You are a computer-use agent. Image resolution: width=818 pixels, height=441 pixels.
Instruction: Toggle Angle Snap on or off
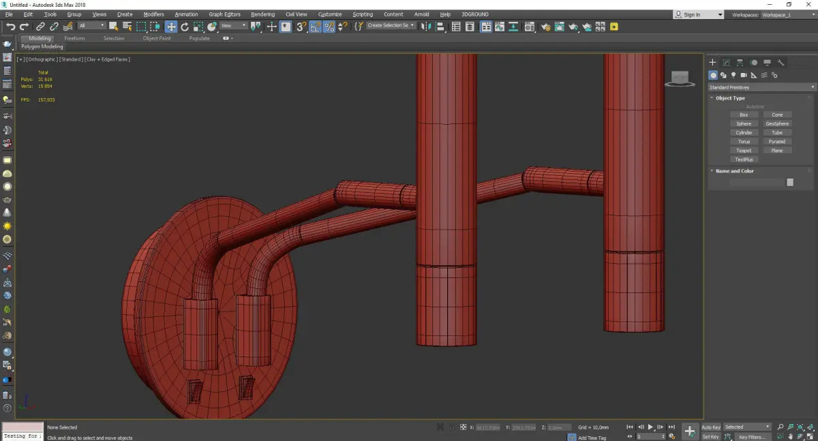pos(316,27)
